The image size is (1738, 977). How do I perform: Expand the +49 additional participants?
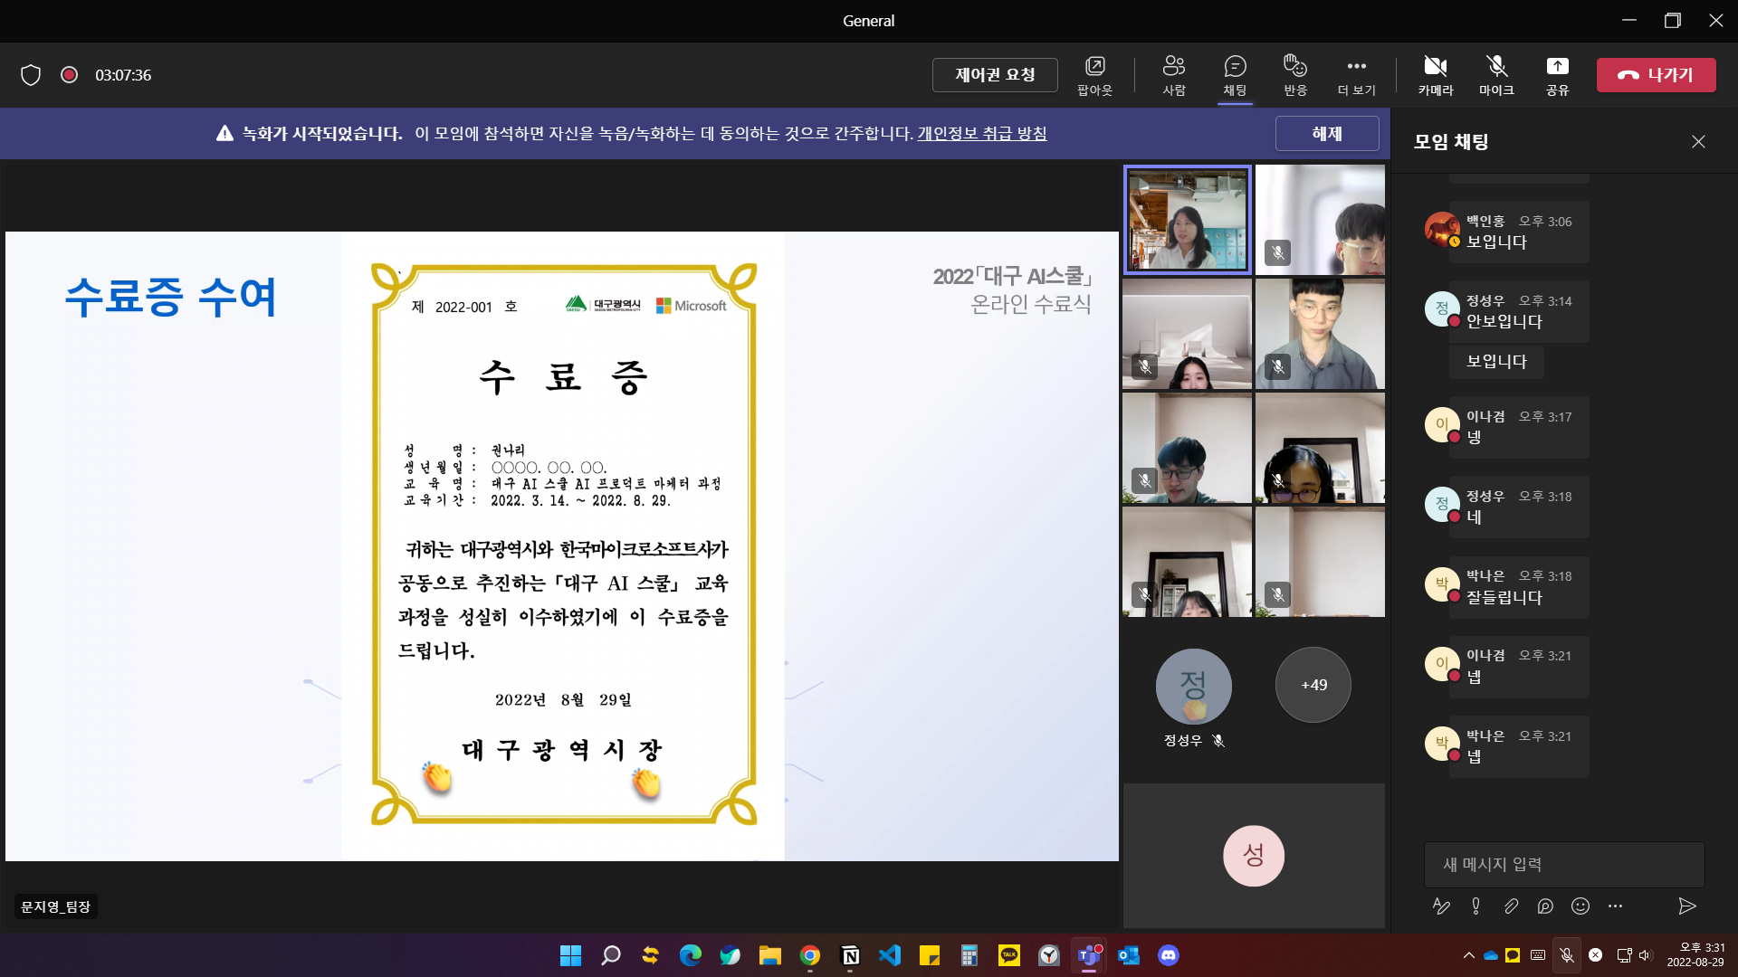click(x=1313, y=685)
